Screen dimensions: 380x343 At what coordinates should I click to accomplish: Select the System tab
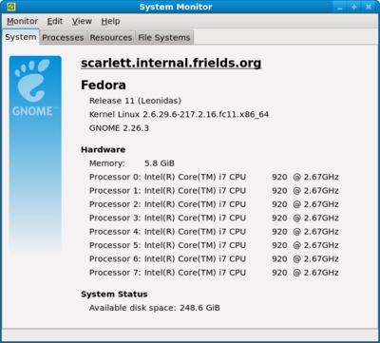pyautogui.click(x=21, y=37)
